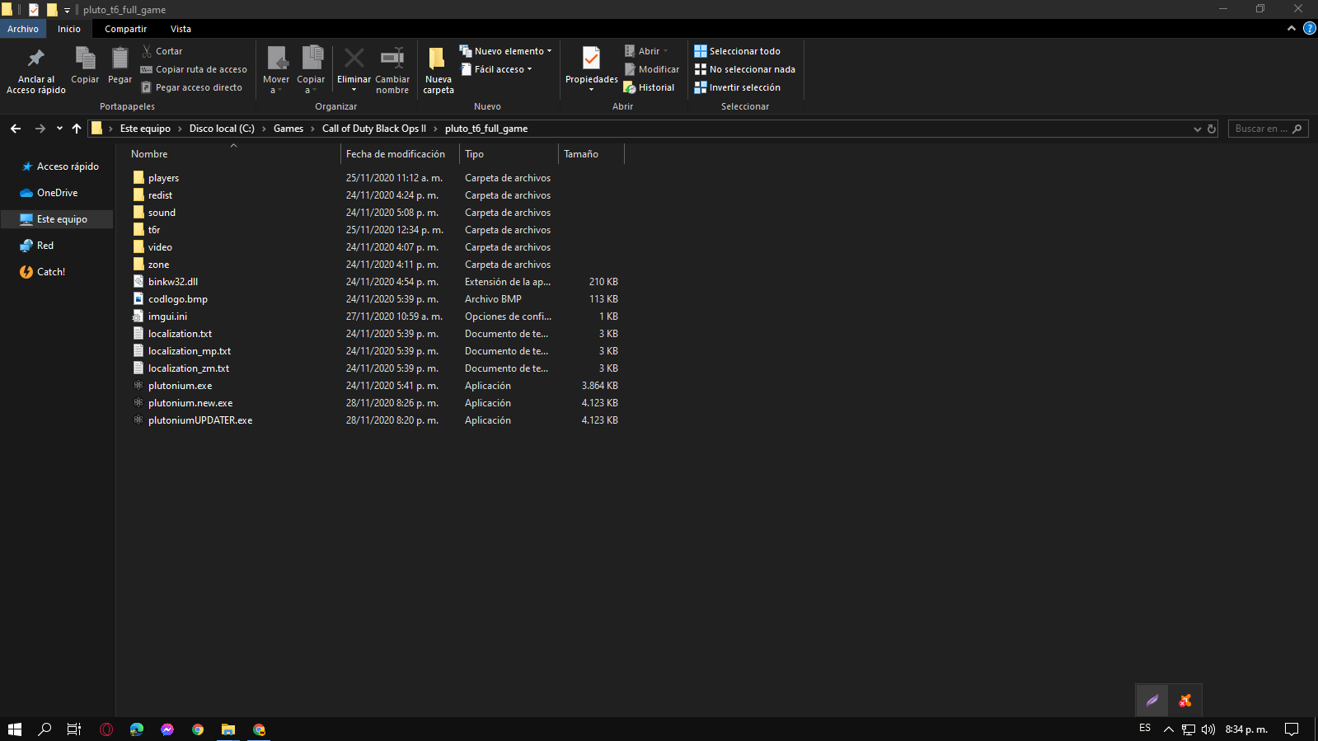Select the players folder
This screenshot has height=741, width=1318.
pos(163,178)
